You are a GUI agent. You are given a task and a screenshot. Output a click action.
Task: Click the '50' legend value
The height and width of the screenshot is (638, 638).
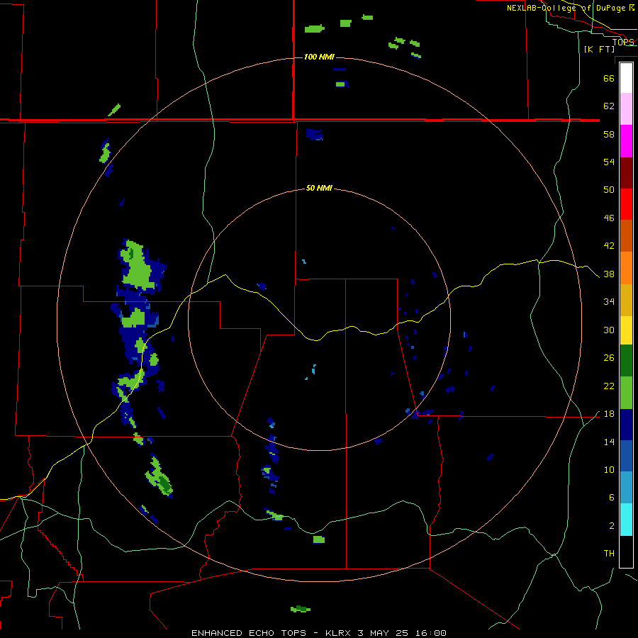[609, 189]
